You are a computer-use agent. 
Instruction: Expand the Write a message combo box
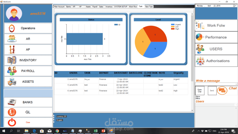click(236, 84)
